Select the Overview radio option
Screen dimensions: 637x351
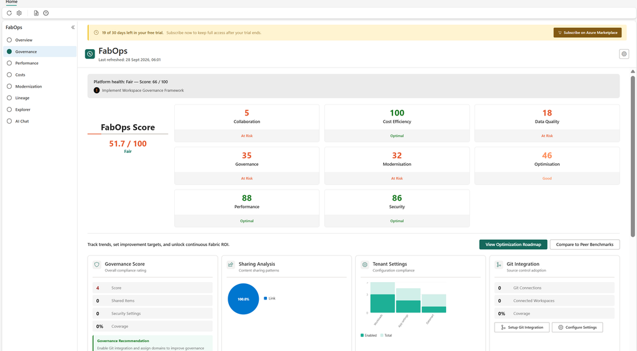(x=9, y=40)
